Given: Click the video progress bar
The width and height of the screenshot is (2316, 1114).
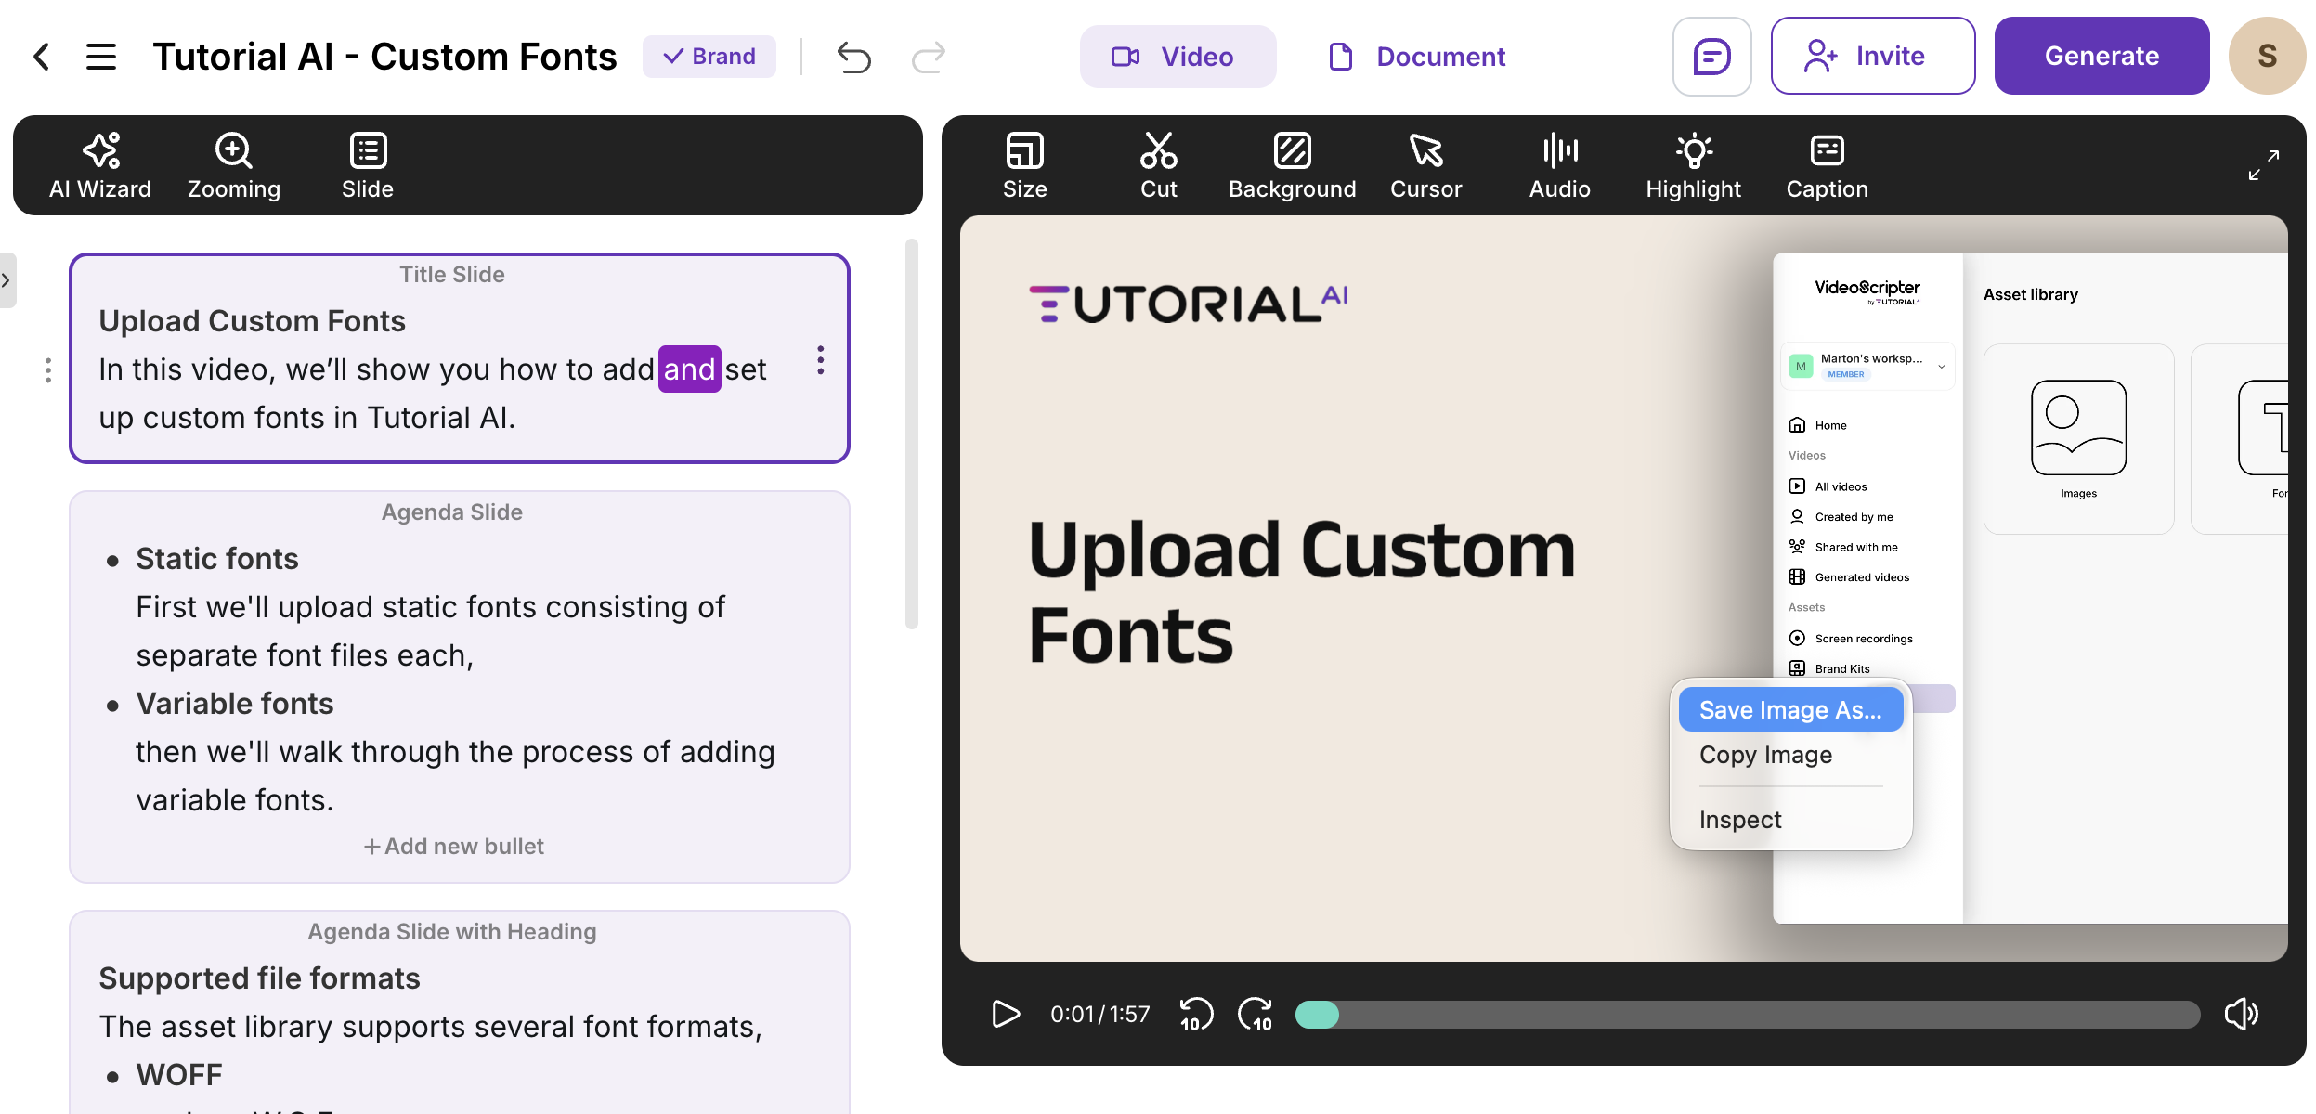Looking at the screenshot, I should pos(1746,1015).
